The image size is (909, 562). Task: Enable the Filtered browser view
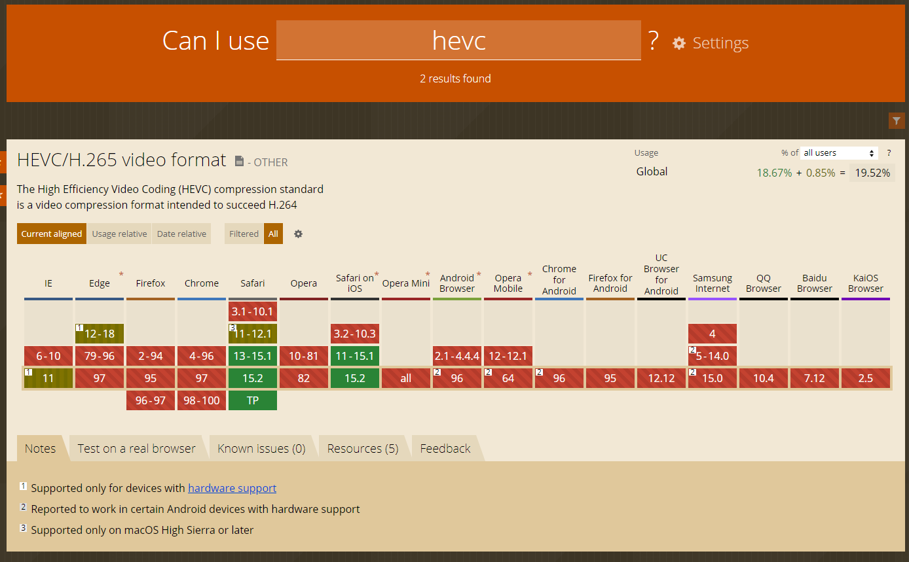[244, 234]
